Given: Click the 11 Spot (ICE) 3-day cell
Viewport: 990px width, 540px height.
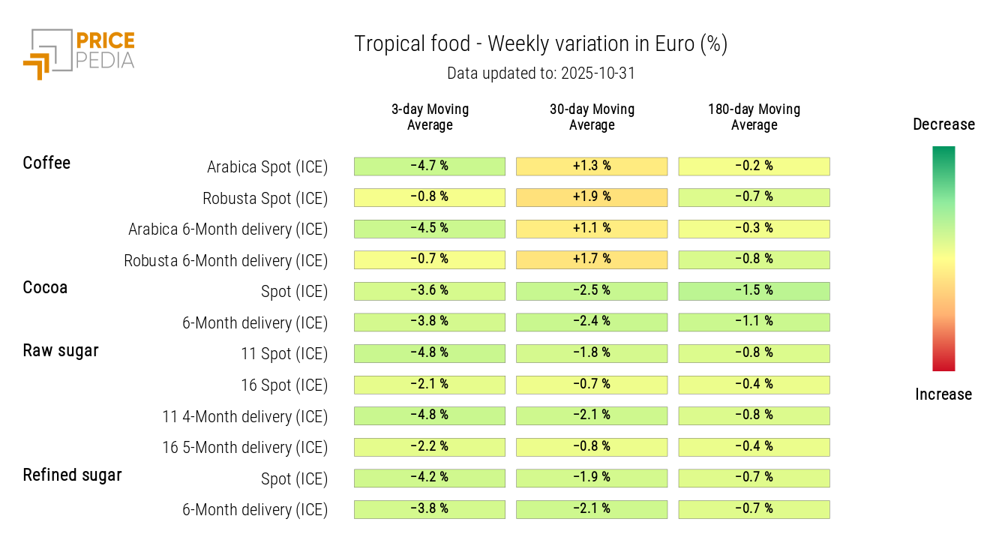Looking at the screenshot, I should tap(429, 353).
